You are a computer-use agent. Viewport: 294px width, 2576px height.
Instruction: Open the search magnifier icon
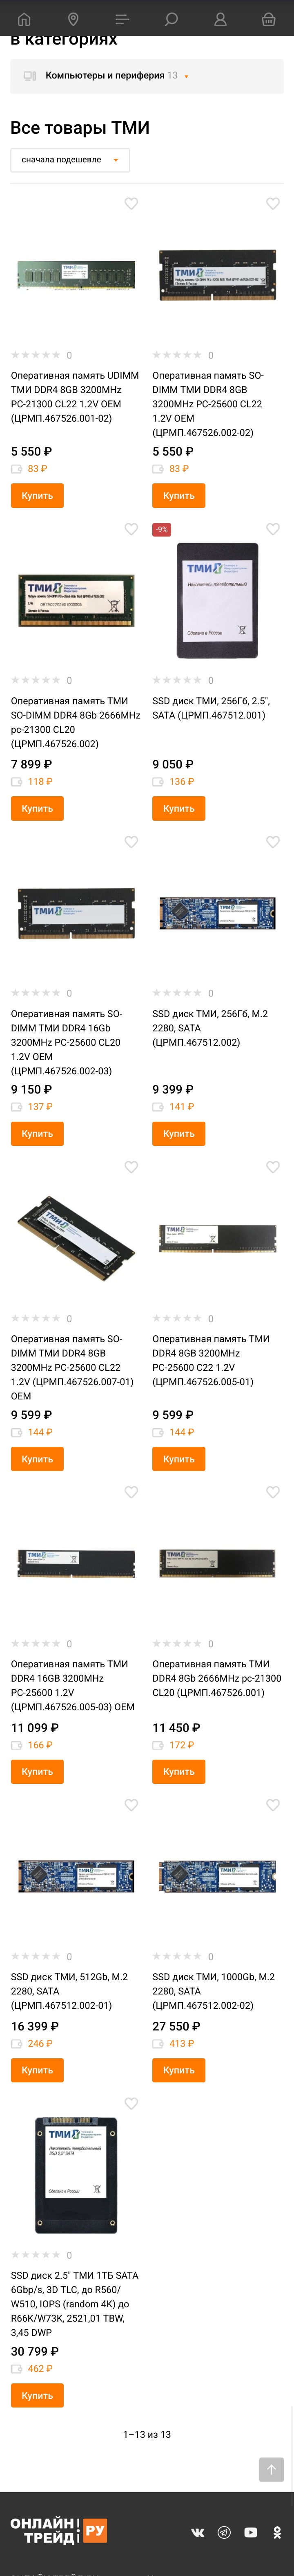[x=171, y=19]
